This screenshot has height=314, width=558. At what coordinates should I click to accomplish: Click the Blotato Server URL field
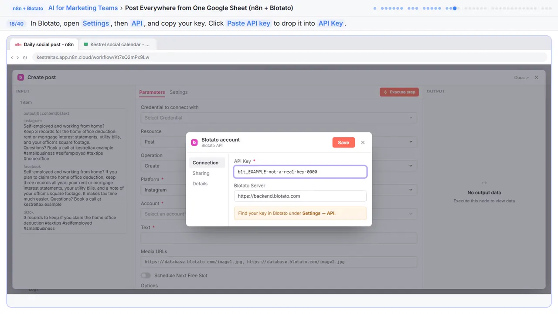300,196
